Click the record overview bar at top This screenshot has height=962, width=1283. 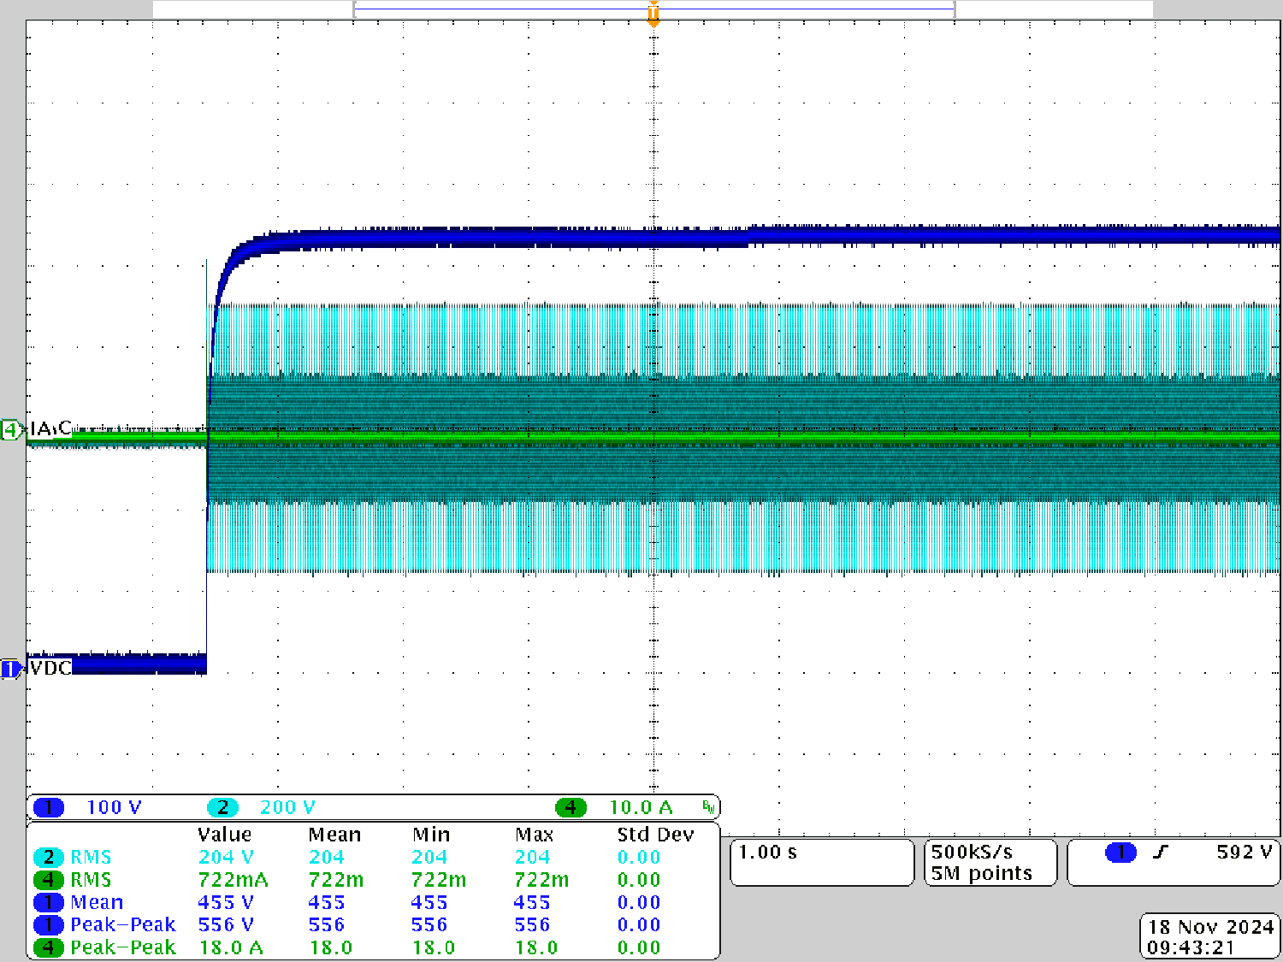click(653, 9)
